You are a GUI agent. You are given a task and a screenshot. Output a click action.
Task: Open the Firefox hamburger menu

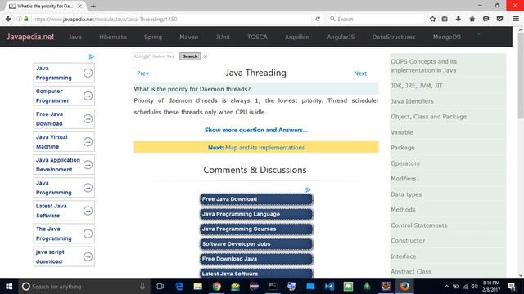pyautogui.click(x=516, y=19)
